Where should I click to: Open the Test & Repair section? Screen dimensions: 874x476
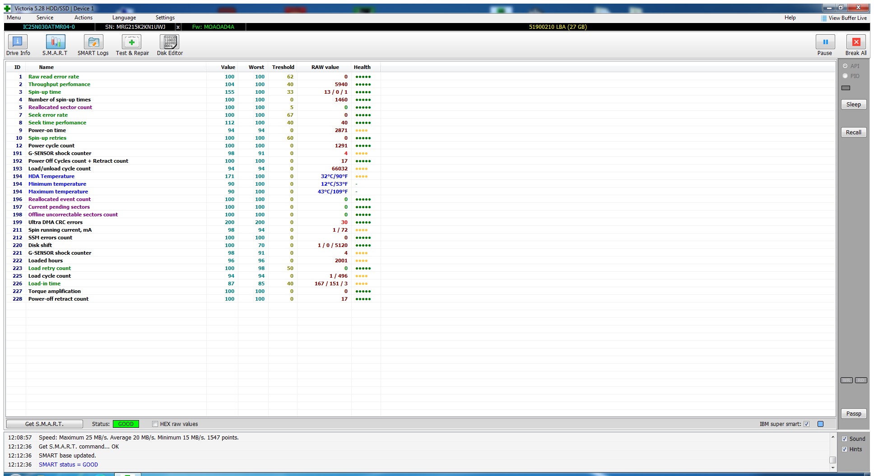coord(132,45)
